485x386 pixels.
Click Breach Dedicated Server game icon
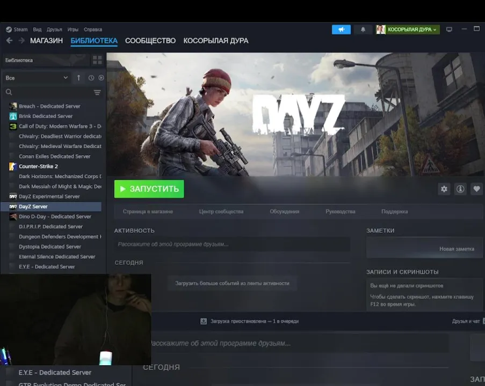coord(13,106)
